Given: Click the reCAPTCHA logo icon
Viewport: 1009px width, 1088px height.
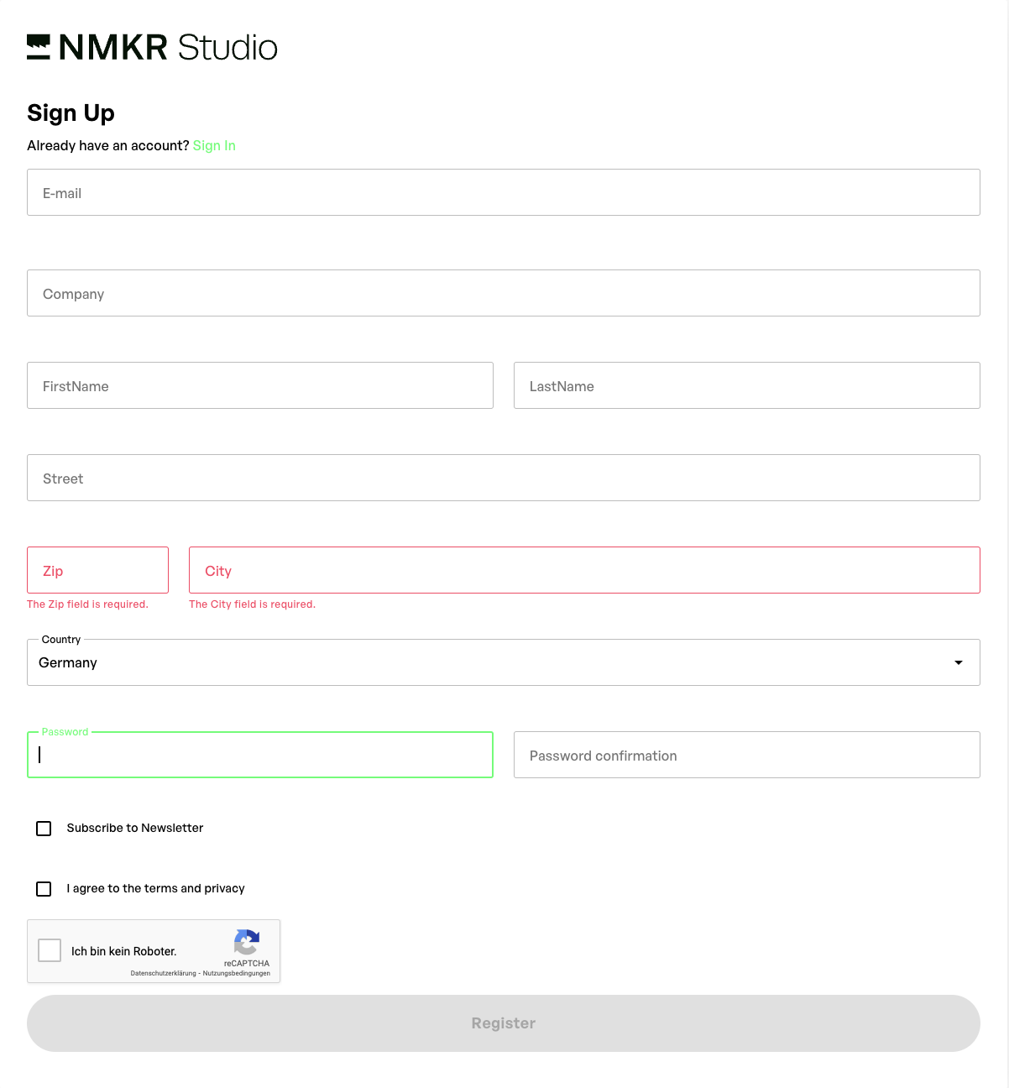Looking at the screenshot, I should coord(246,942).
